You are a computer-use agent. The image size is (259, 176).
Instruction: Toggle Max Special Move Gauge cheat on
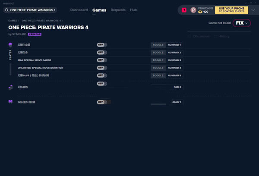point(102,60)
